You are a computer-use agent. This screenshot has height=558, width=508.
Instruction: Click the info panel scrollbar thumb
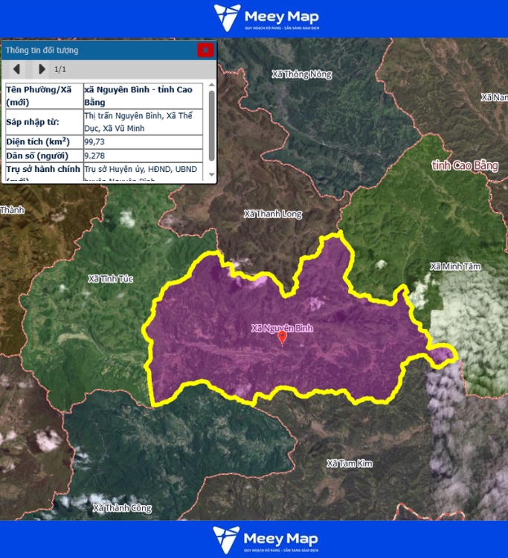pos(211,123)
